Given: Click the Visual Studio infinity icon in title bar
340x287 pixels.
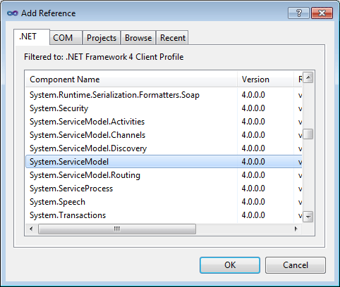Looking at the screenshot, I should [13, 13].
